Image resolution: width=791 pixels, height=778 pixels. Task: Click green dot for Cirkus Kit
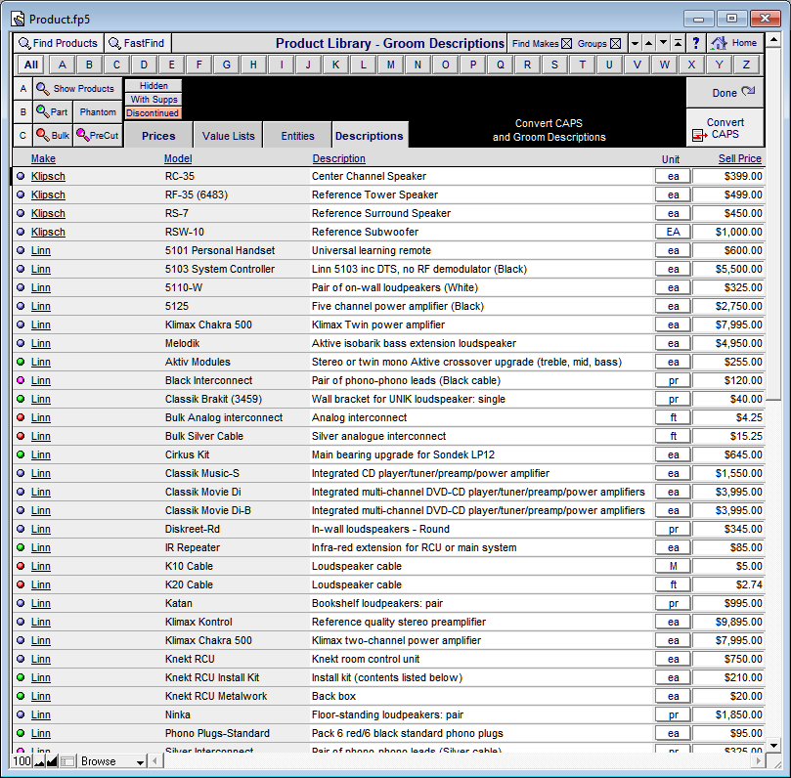21,454
